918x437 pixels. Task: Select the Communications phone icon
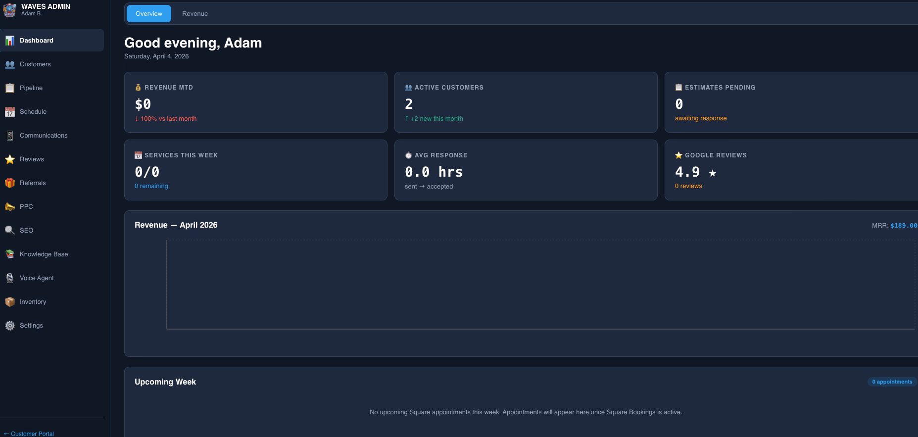click(x=10, y=136)
